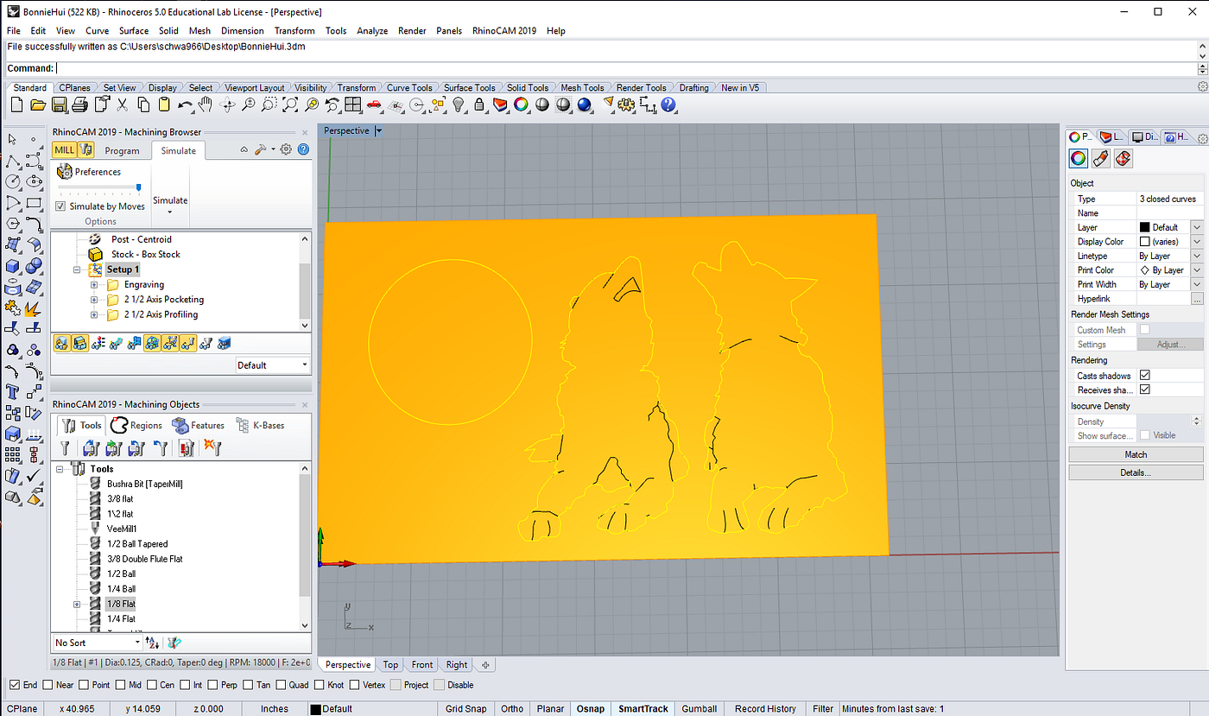1209x716 pixels.
Task: Click the Print icon in Standard toolbar
Action: click(x=79, y=105)
